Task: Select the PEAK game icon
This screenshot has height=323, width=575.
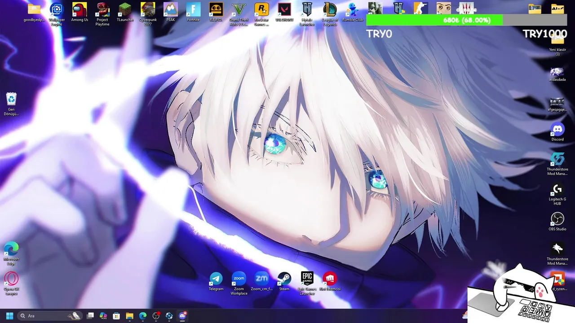Action: [x=171, y=9]
